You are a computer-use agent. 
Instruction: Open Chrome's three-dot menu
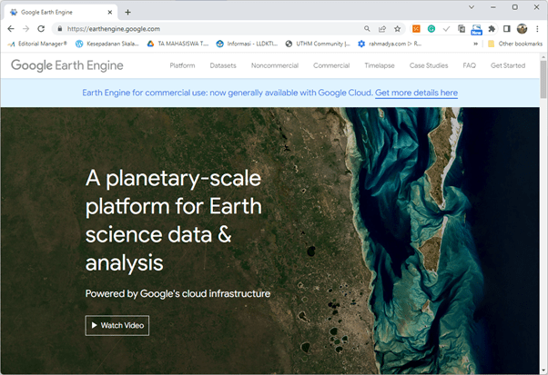pos(537,28)
